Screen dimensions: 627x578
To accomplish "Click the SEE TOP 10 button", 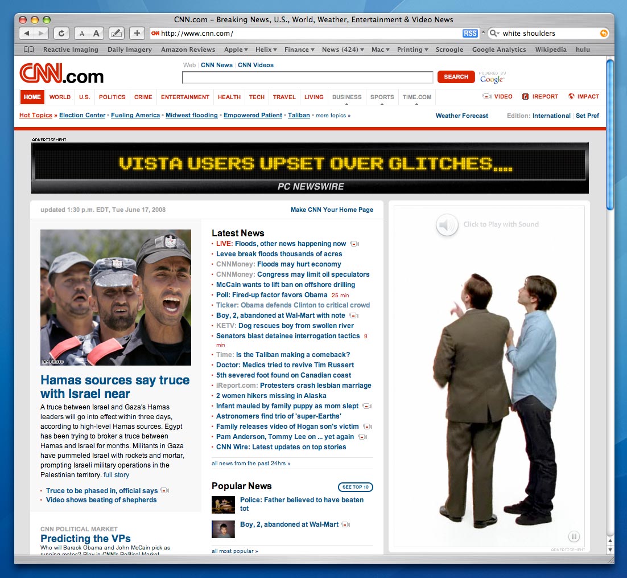I will pyautogui.click(x=356, y=487).
